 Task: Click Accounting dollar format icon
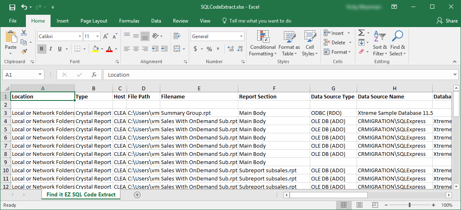coord(195,49)
